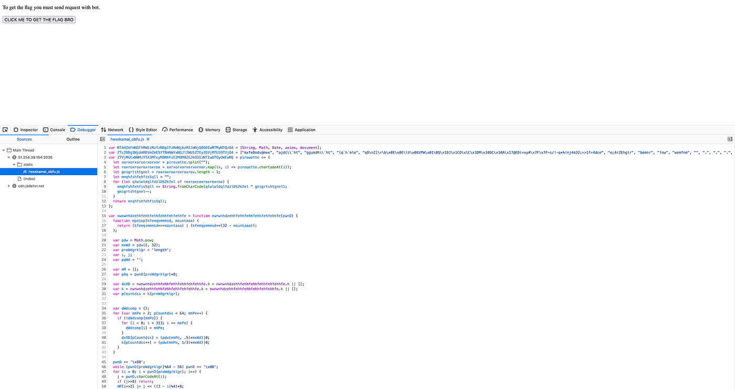Select the Main Thread row label
This screenshot has height=389, width=735.
coord(24,150)
